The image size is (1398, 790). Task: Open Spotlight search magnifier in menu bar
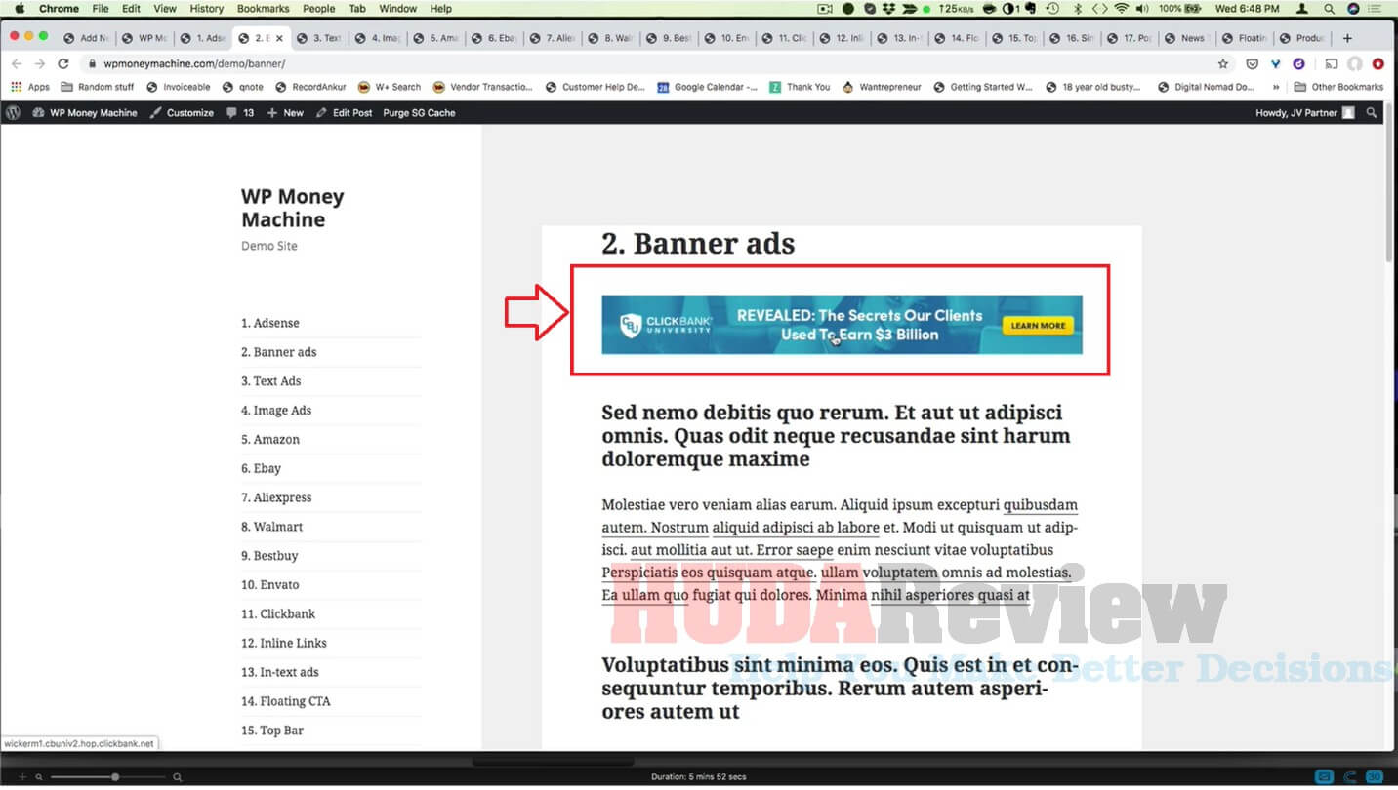point(1329,9)
